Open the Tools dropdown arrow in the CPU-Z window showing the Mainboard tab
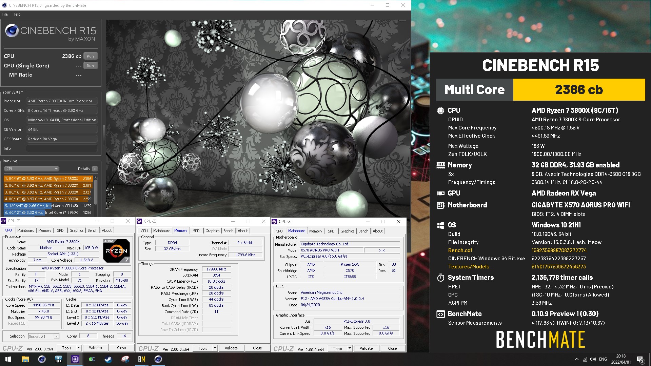This screenshot has height=366, width=651. (350, 348)
